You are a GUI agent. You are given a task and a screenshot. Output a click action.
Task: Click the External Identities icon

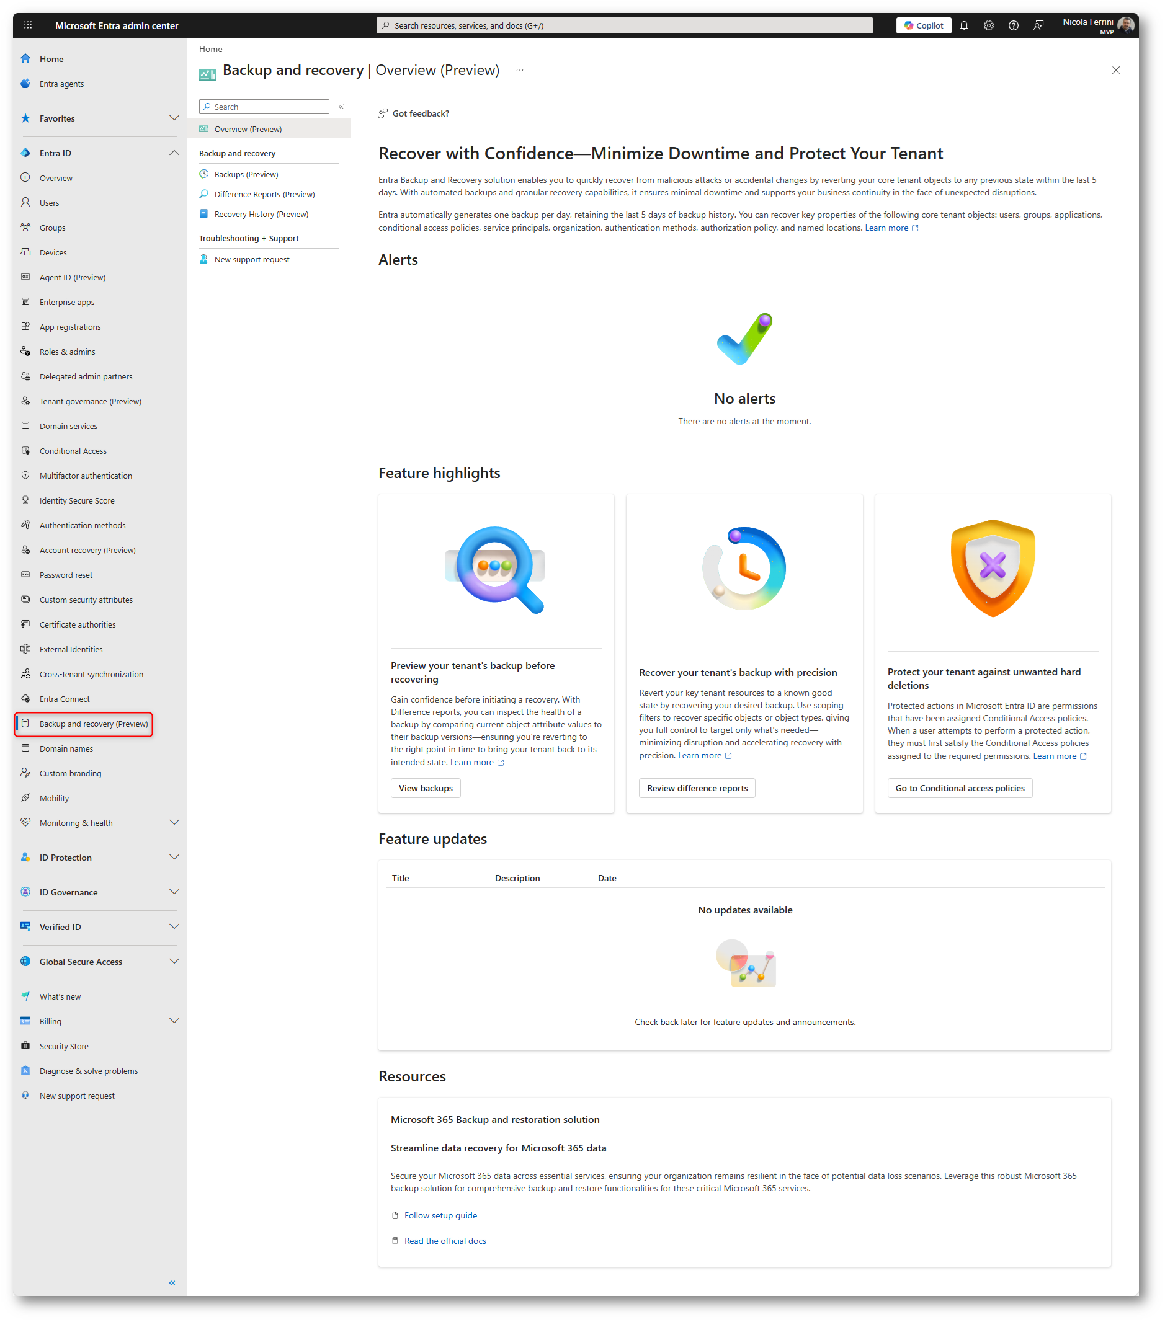click(25, 649)
